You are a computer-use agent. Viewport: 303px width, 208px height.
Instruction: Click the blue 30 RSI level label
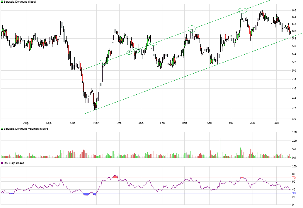[x=294, y=193]
